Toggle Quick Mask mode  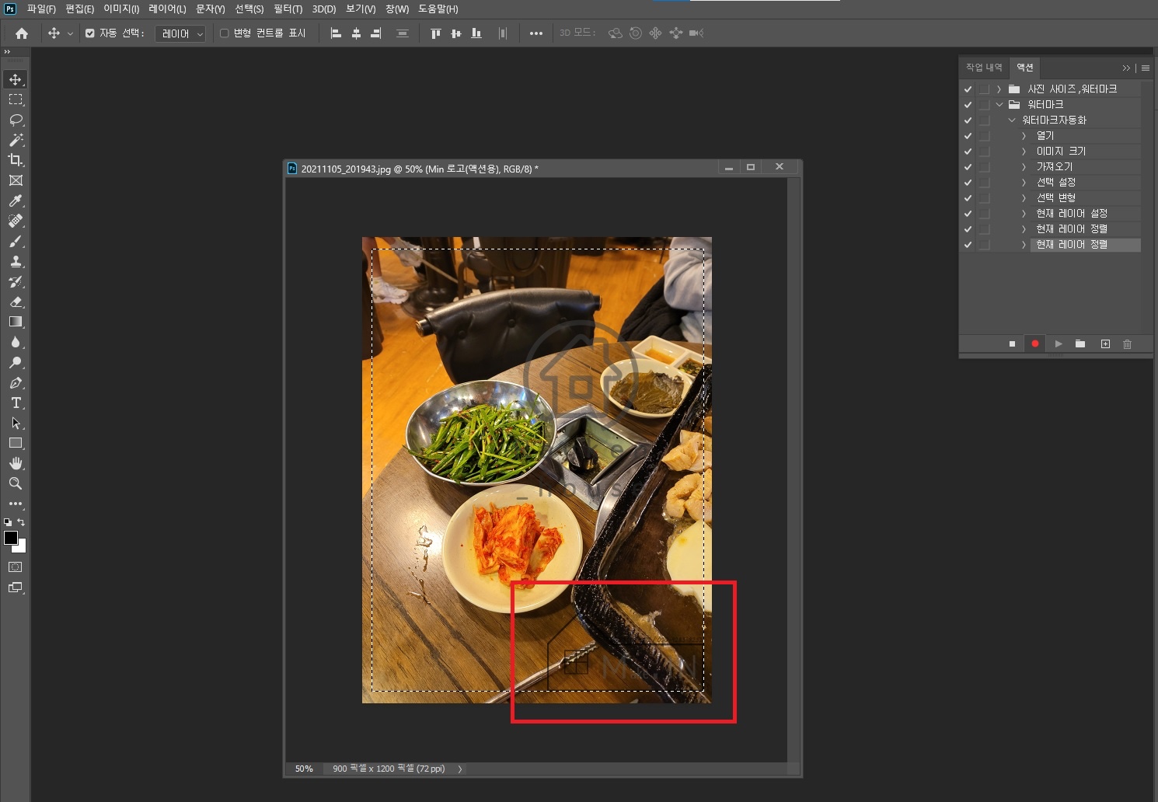click(16, 567)
